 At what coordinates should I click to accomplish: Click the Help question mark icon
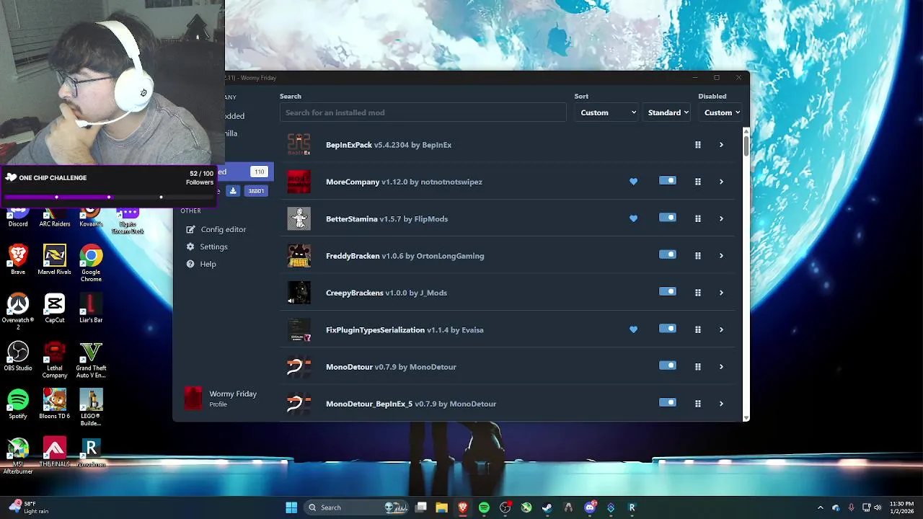click(x=190, y=264)
